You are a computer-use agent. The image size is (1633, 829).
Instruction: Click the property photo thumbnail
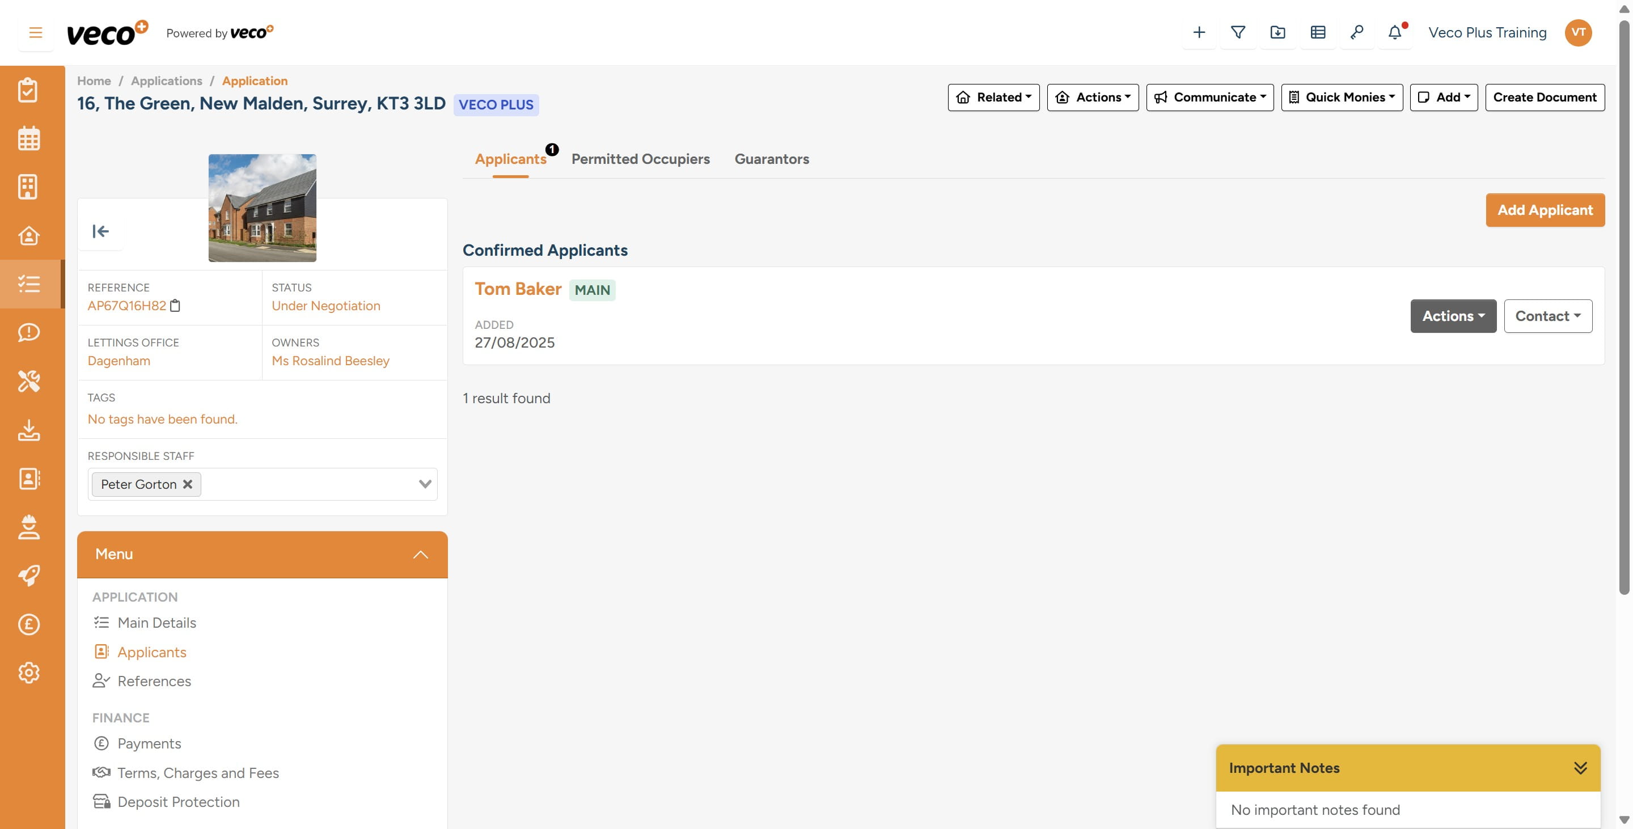tap(262, 208)
